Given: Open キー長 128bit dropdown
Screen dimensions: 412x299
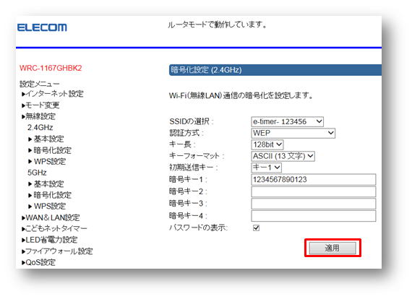Looking at the screenshot, I should coord(267,144).
